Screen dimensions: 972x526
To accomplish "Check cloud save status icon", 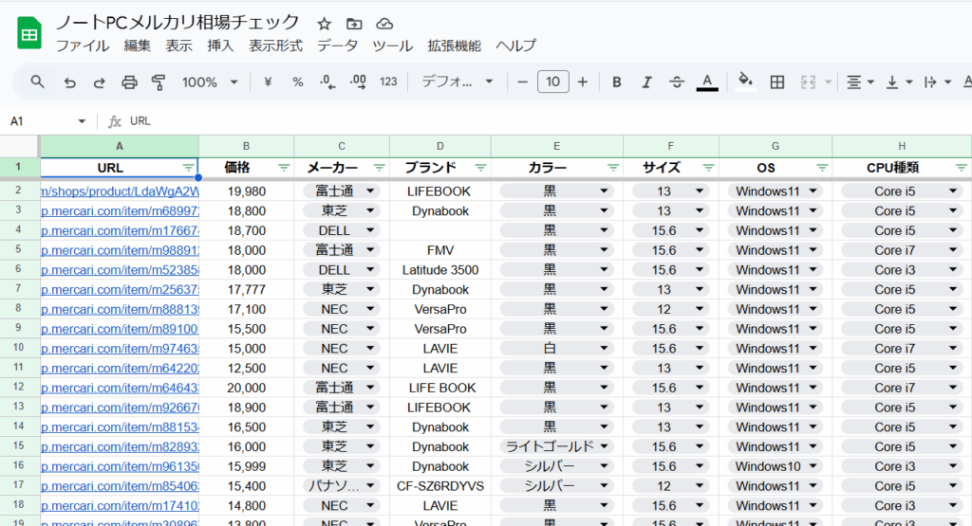I will [384, 24].
